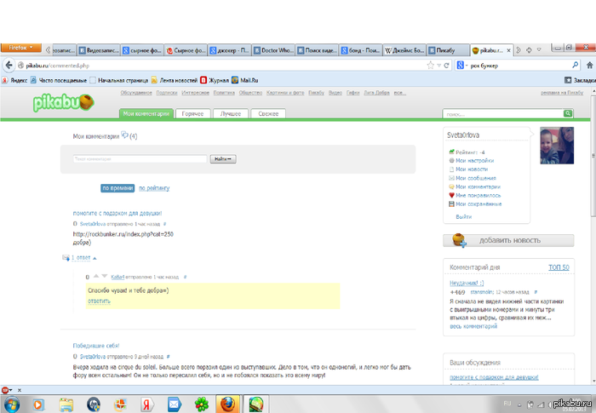Click the 'Найти' search button

(223, 159)
